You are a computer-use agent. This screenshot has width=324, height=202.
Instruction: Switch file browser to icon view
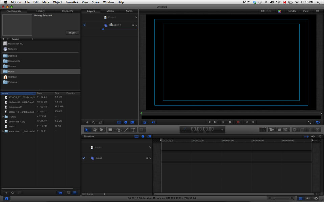68,193
